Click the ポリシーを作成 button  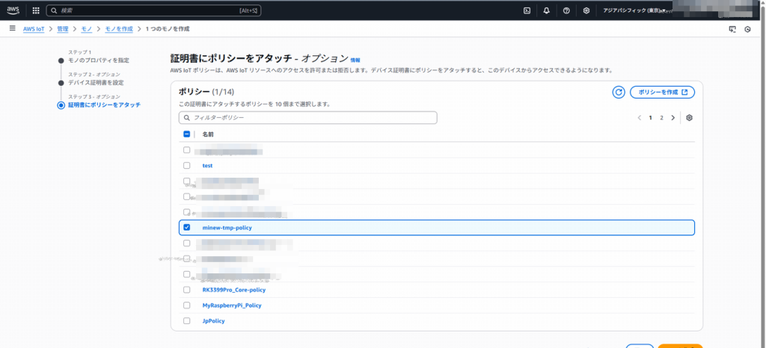click(x=662, y=93)
